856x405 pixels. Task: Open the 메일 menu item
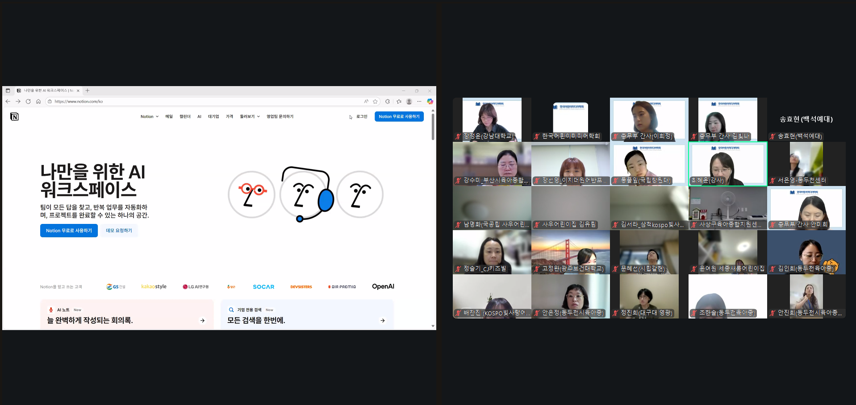point(169,116)
